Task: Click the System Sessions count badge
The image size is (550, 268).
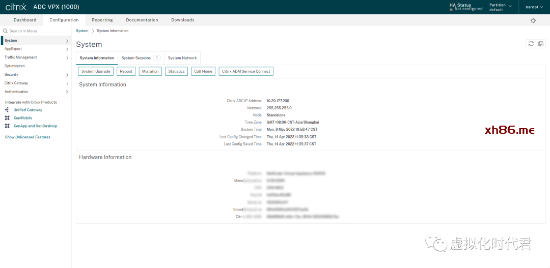Action: pyautogui.click(x=157, y=58)
